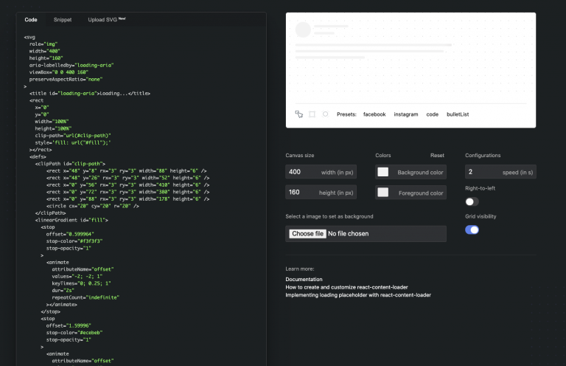This screenshot has height=366, width=566.
Task: Open the Foreground color swatch
Action: pos(383,192)
